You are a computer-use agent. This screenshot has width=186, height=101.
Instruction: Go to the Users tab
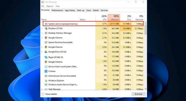click(89, 10)
